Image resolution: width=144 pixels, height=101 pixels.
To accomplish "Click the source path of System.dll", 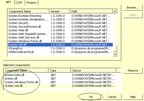I will (x=93, y=79).
